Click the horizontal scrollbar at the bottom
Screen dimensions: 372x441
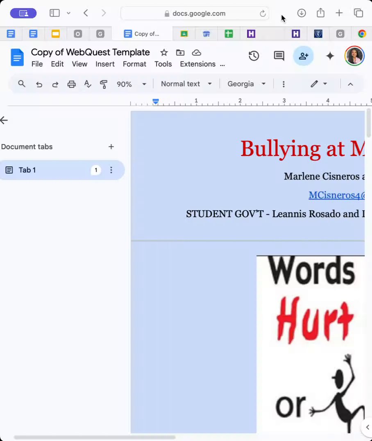(x=95, y=437)
